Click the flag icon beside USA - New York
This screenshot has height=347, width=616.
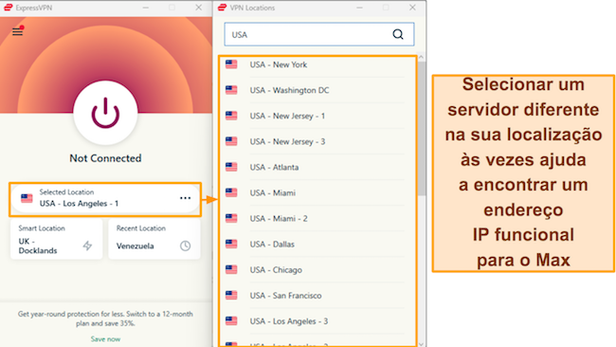point(231,64)
